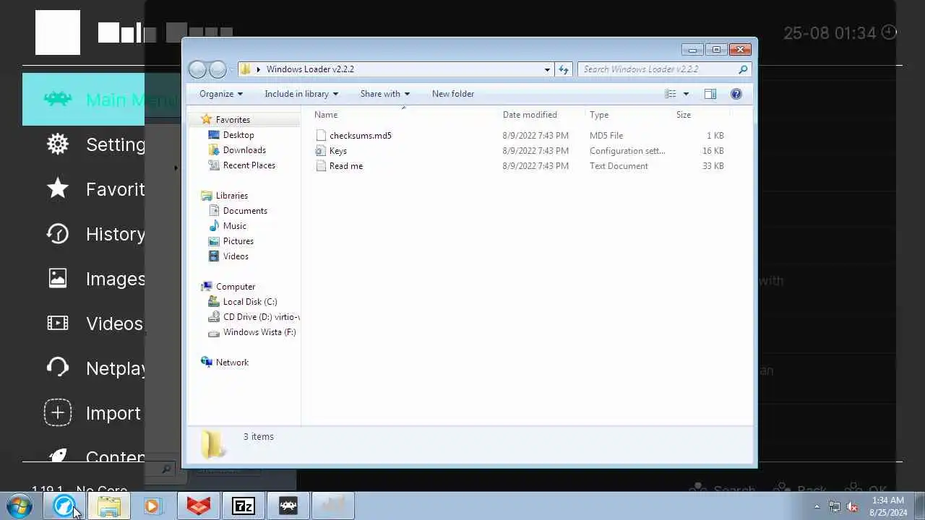
Task: Open Desktop in the navigation pane
Action: 238,135
